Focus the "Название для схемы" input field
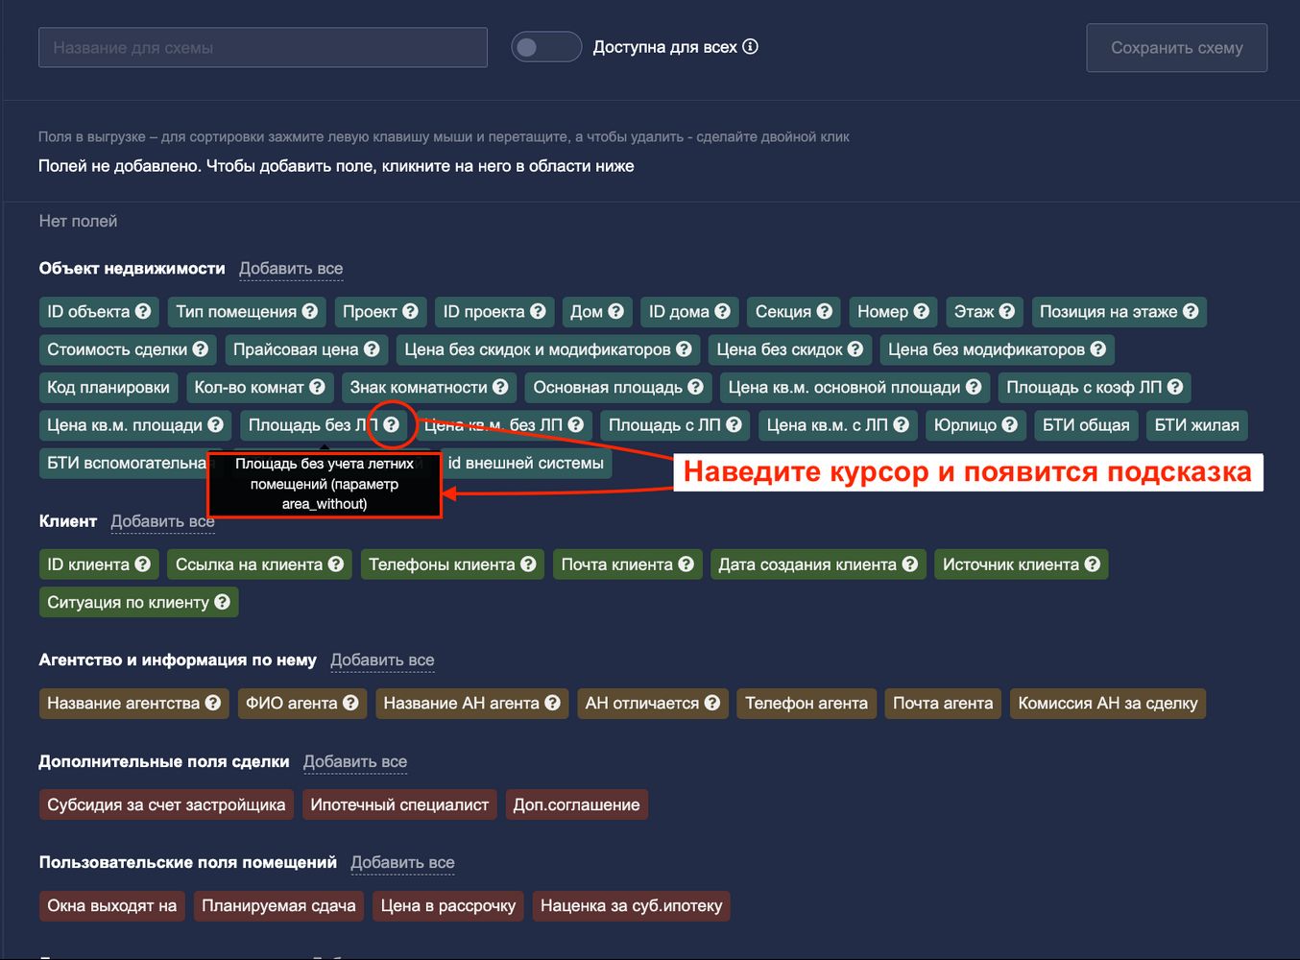 263,48
